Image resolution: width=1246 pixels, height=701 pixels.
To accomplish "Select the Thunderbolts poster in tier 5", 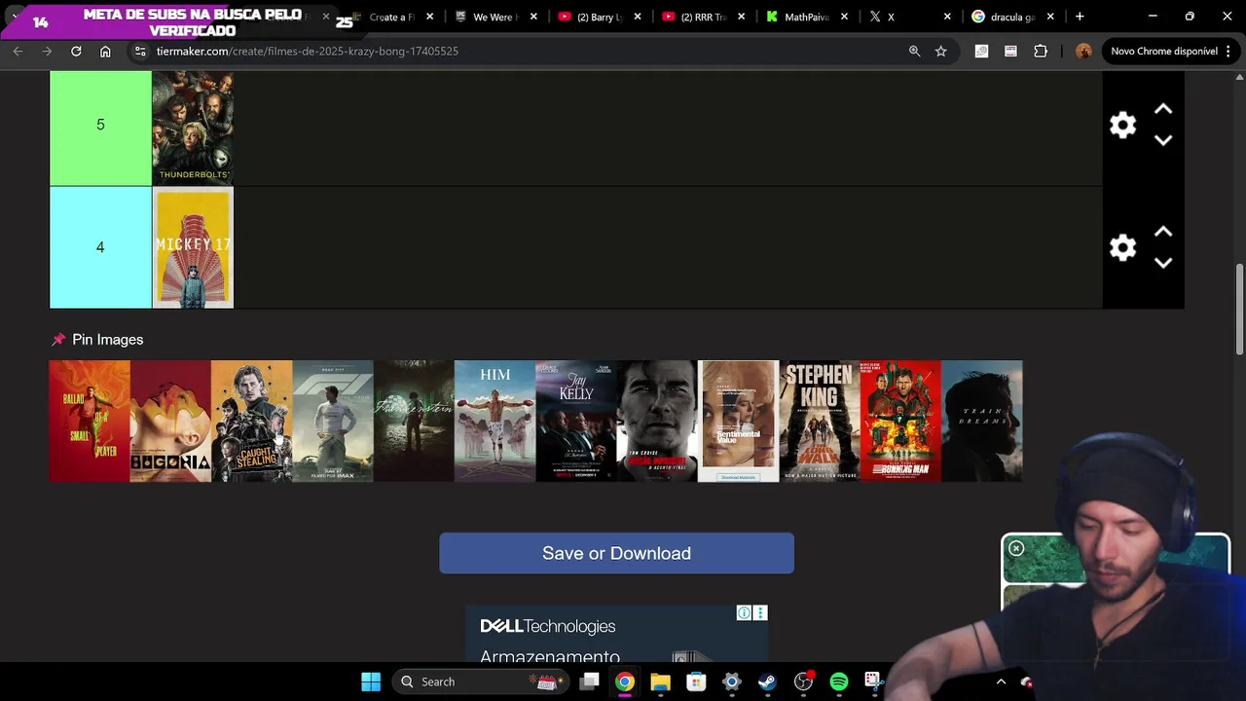I will (x=193, y=128).
